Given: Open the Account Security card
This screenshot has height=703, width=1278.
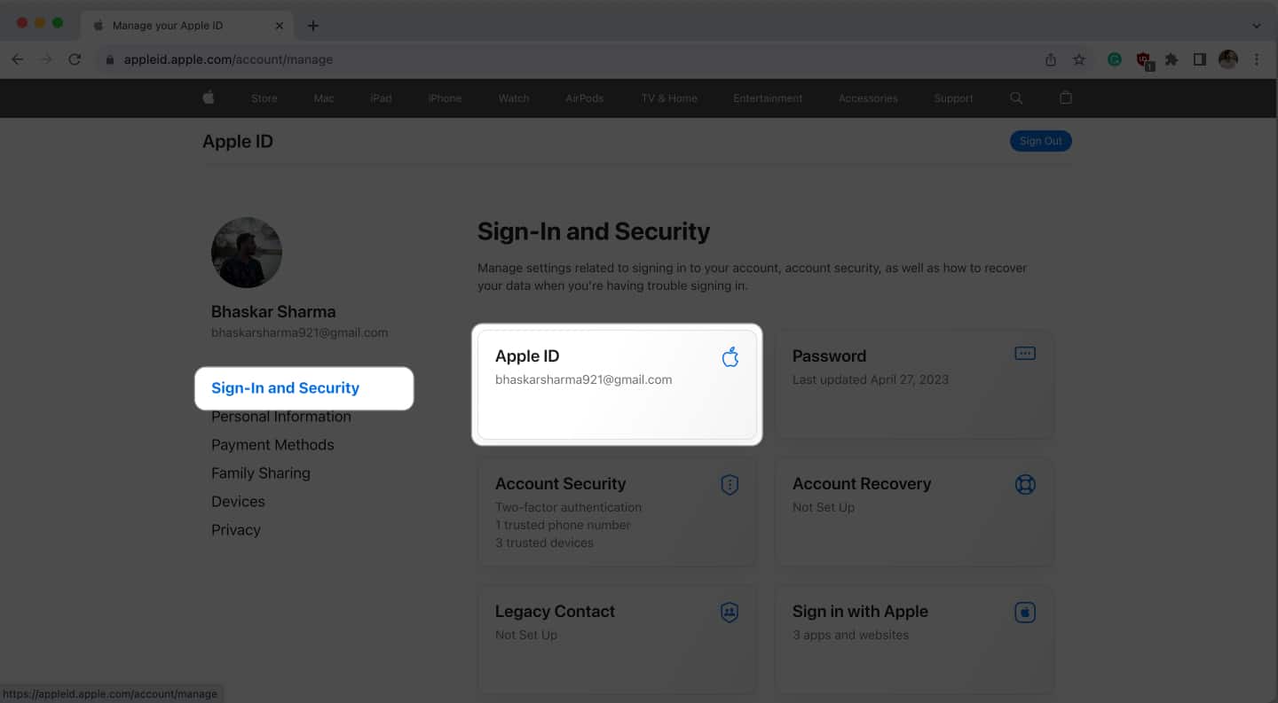Looking at the screenshot, I should pos(617,512).
